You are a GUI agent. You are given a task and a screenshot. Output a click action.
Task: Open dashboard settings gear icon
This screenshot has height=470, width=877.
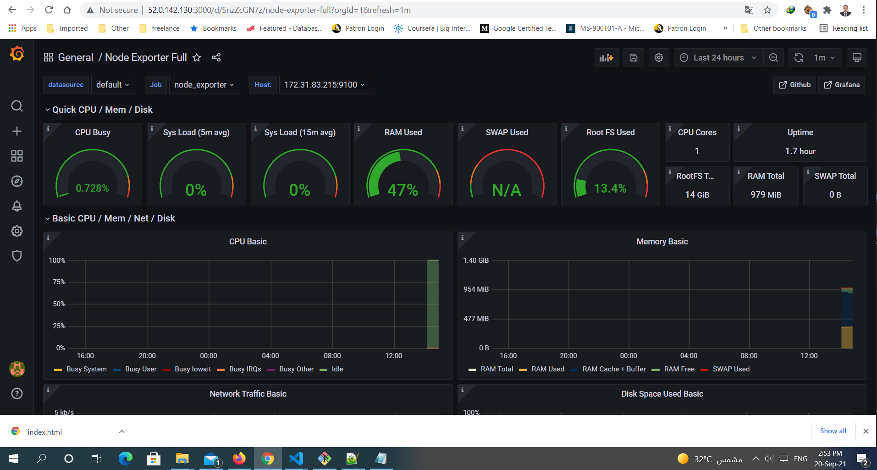point(658,58)
